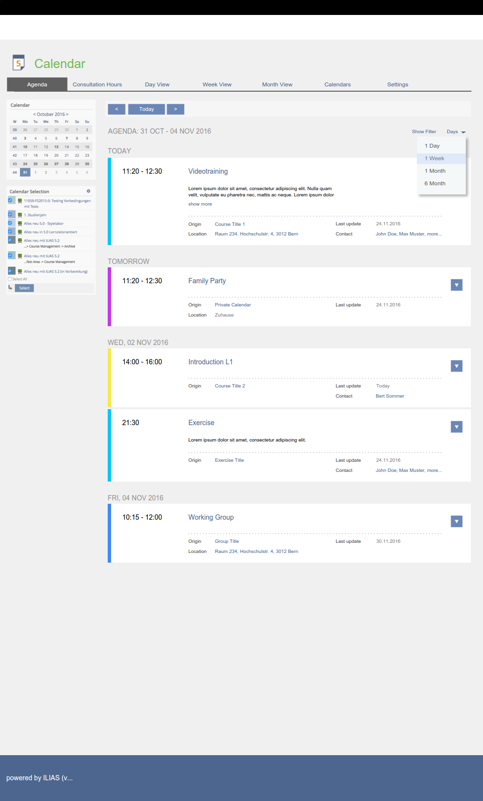
Task: Open Private Calendar origin link
Action: click(x=233, y=305)
